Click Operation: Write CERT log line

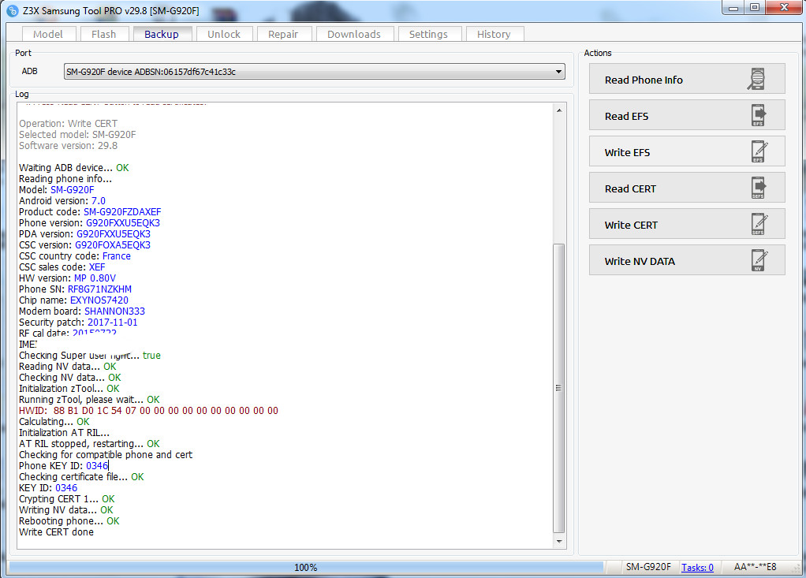pyautogui.click(x=69, y=123)
